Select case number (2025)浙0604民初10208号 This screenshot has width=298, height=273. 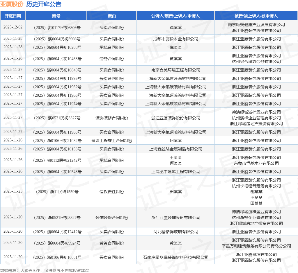click(57, 47)
